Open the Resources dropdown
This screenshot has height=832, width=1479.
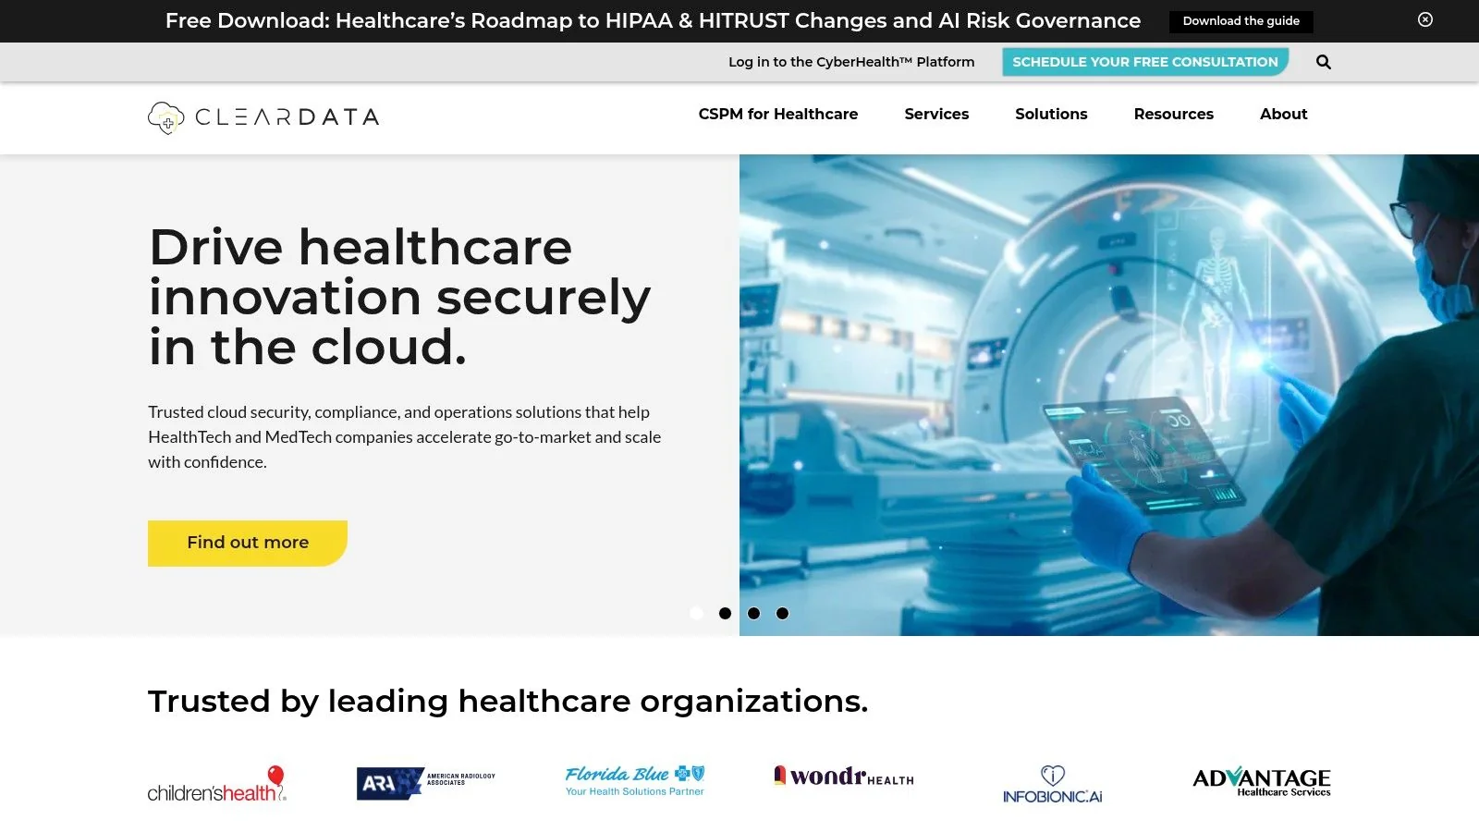tap(1173, 114)
